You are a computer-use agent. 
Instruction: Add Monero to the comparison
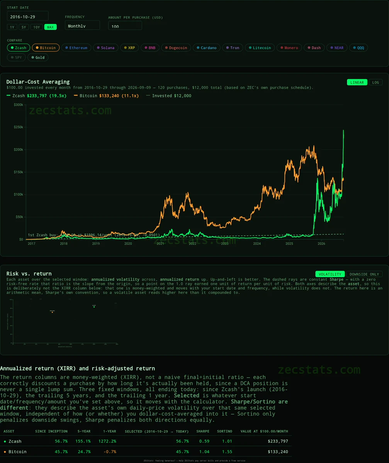[289, 48]
